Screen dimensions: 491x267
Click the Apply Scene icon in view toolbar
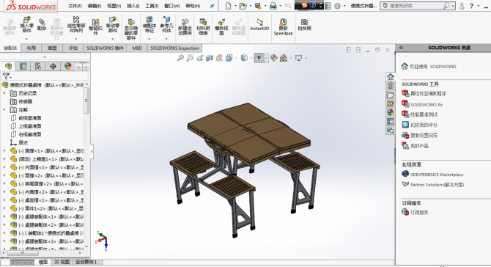[x=284, y=58]
